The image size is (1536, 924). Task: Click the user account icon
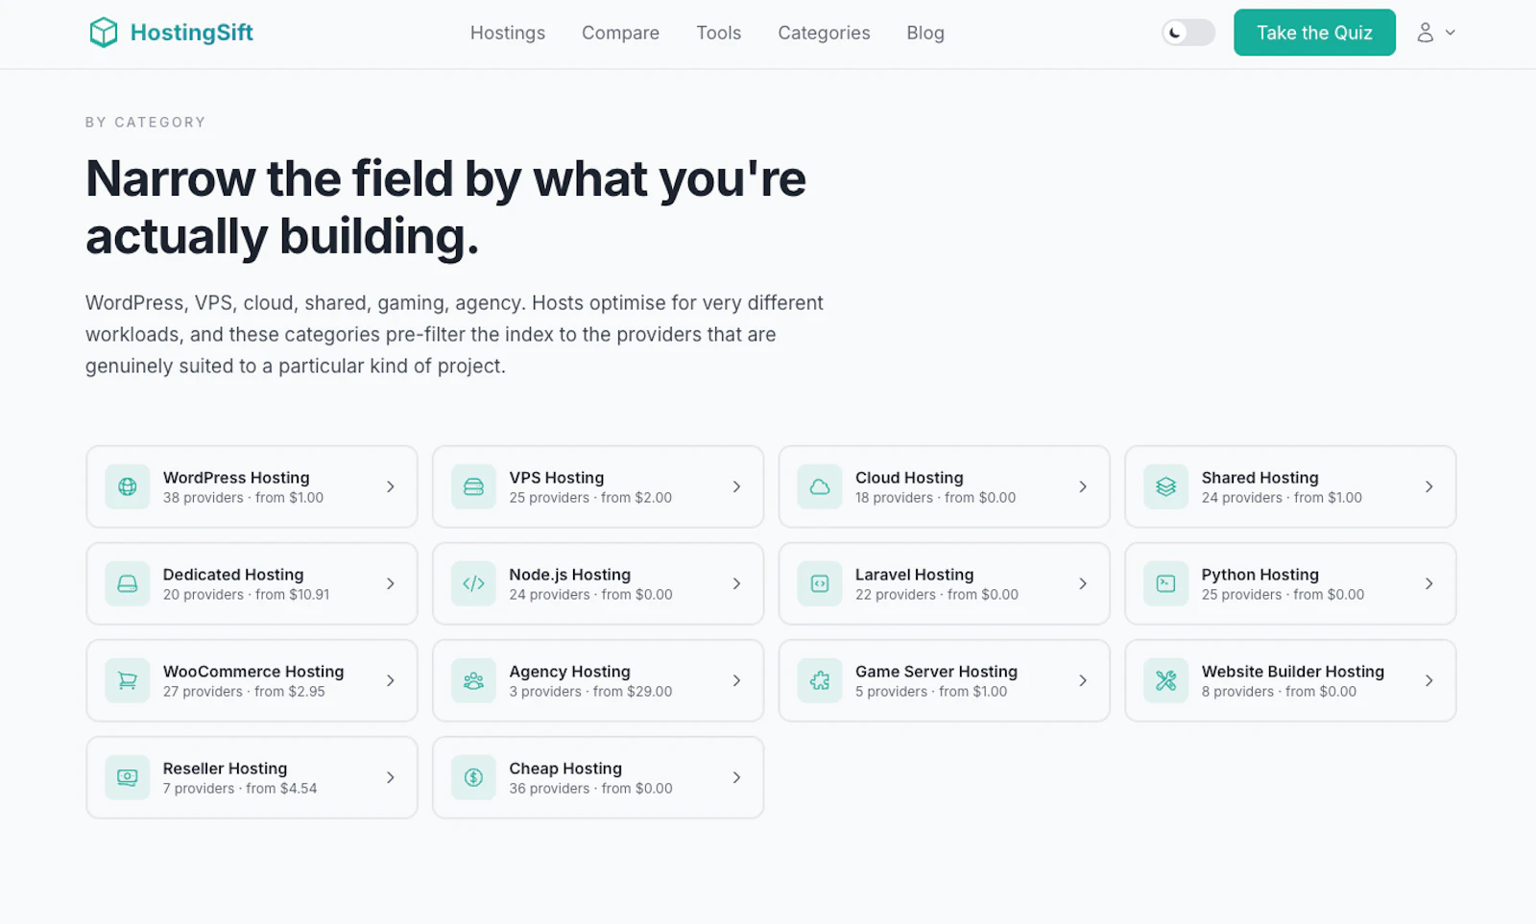[1426, 33]
